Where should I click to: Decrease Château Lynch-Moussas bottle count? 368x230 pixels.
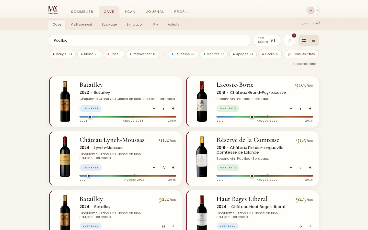(x=154, y=168)
